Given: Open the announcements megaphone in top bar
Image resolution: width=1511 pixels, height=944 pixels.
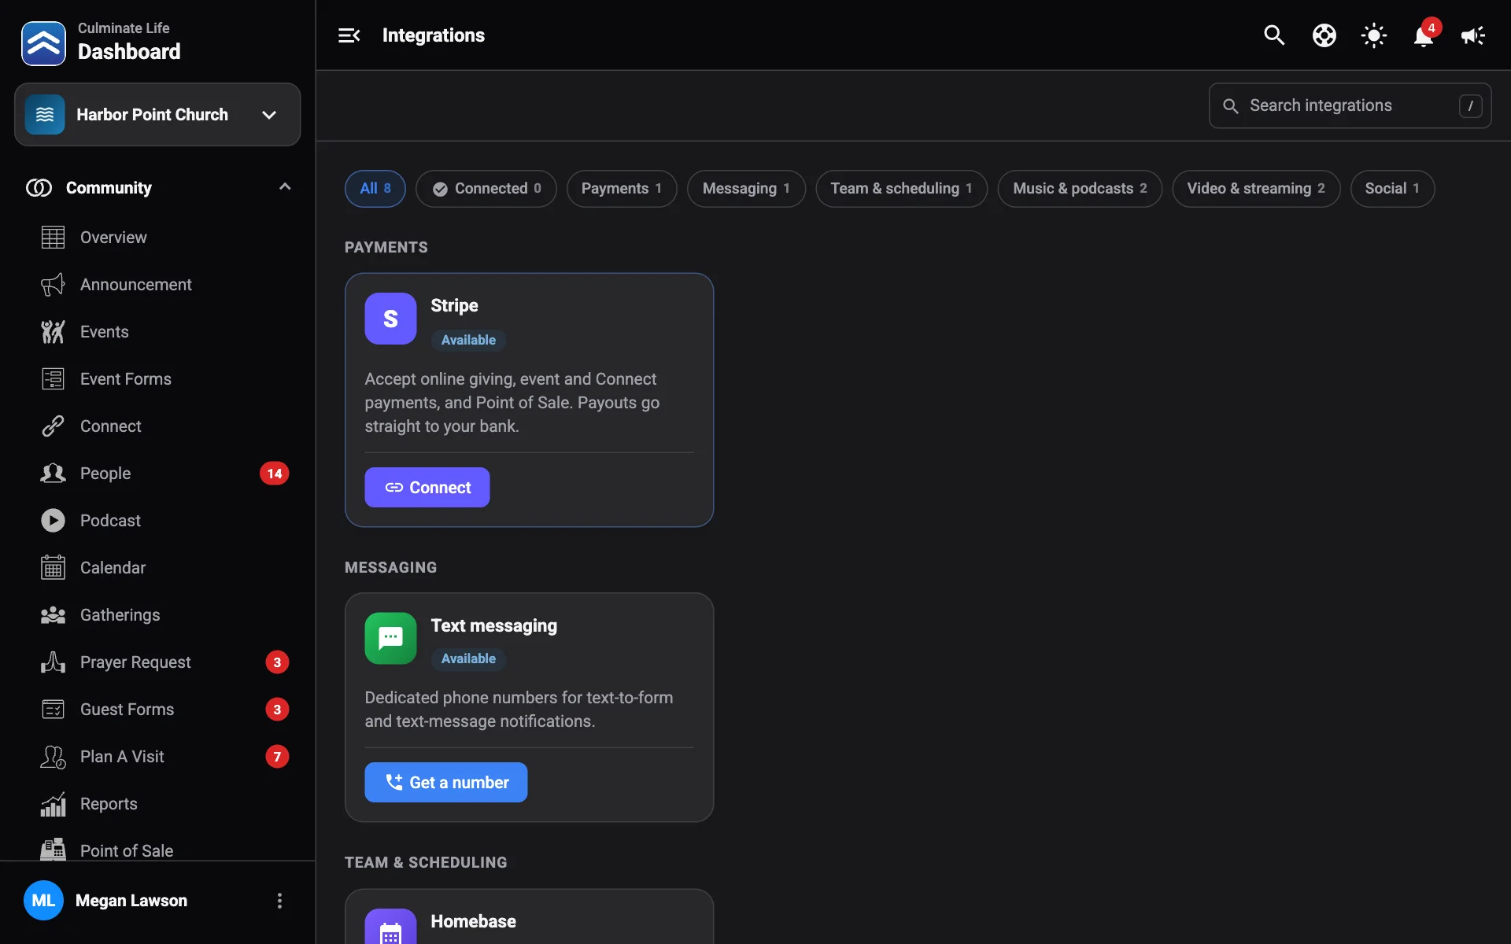Looking at the screenshot, I should click(1472, 35).
